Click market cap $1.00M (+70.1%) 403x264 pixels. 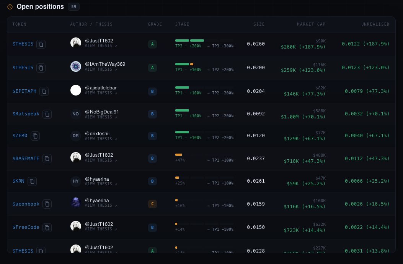[303, 117]
